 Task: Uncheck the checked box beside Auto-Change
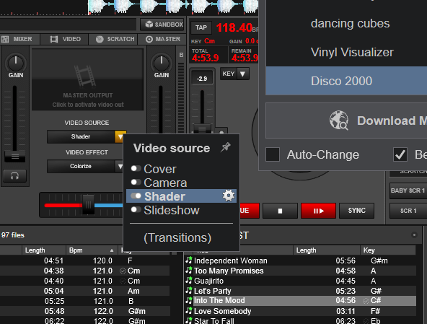[x=400, y=154]
